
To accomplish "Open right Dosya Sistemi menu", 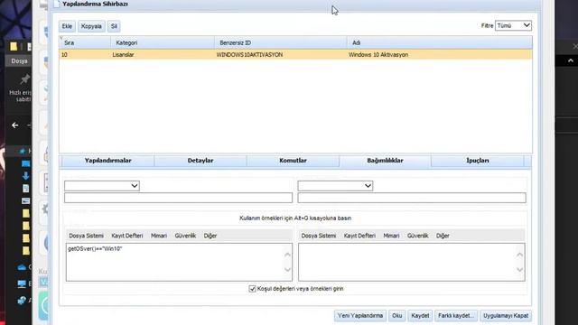I will click(319, 236).
